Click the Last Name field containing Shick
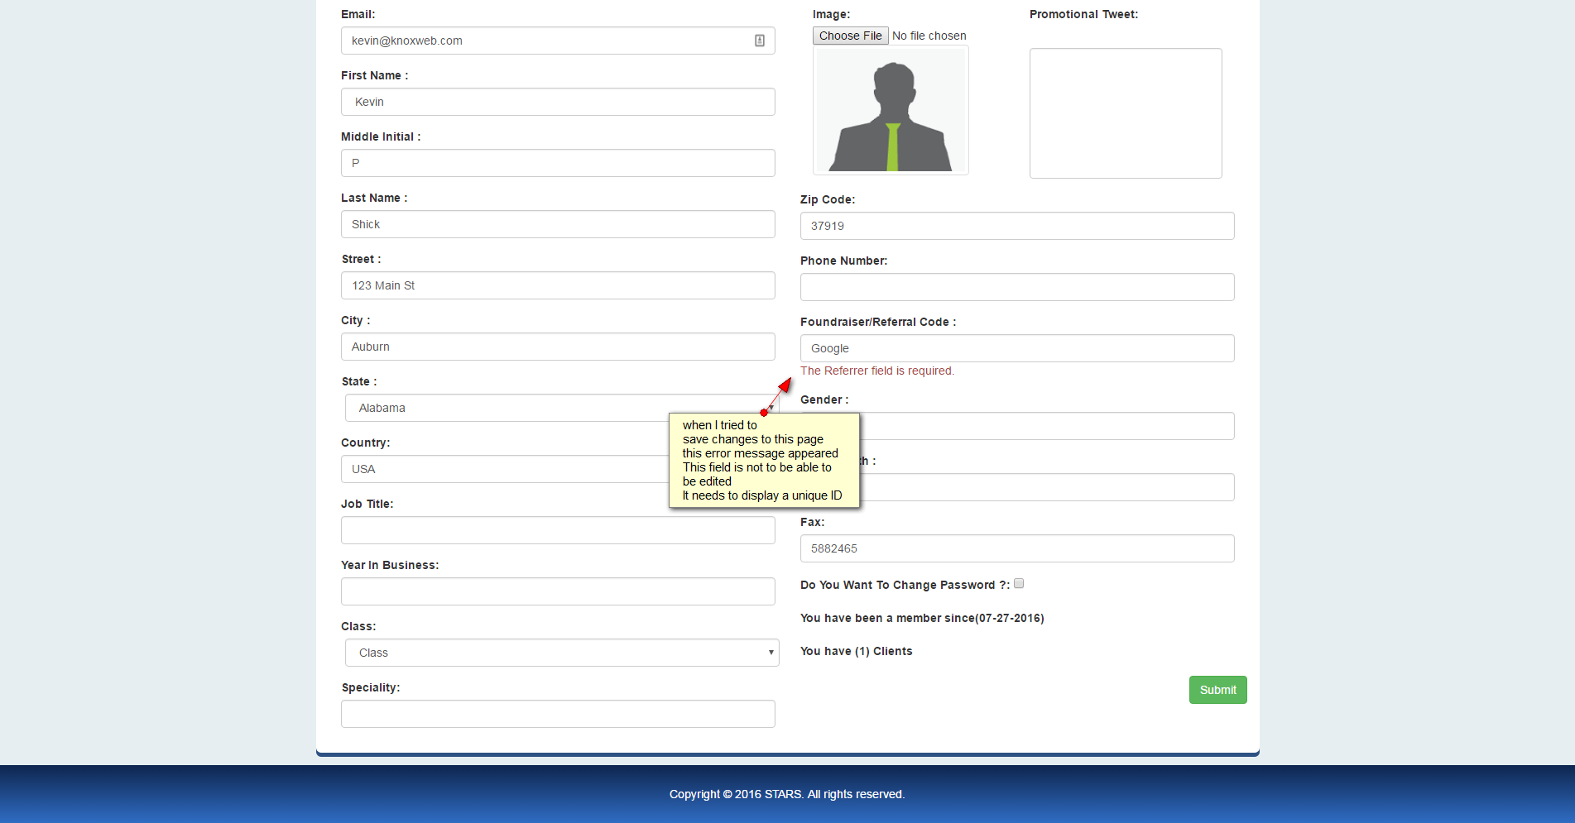The width and height of the screenshot is (1575, 823). (x=558, y=224)
